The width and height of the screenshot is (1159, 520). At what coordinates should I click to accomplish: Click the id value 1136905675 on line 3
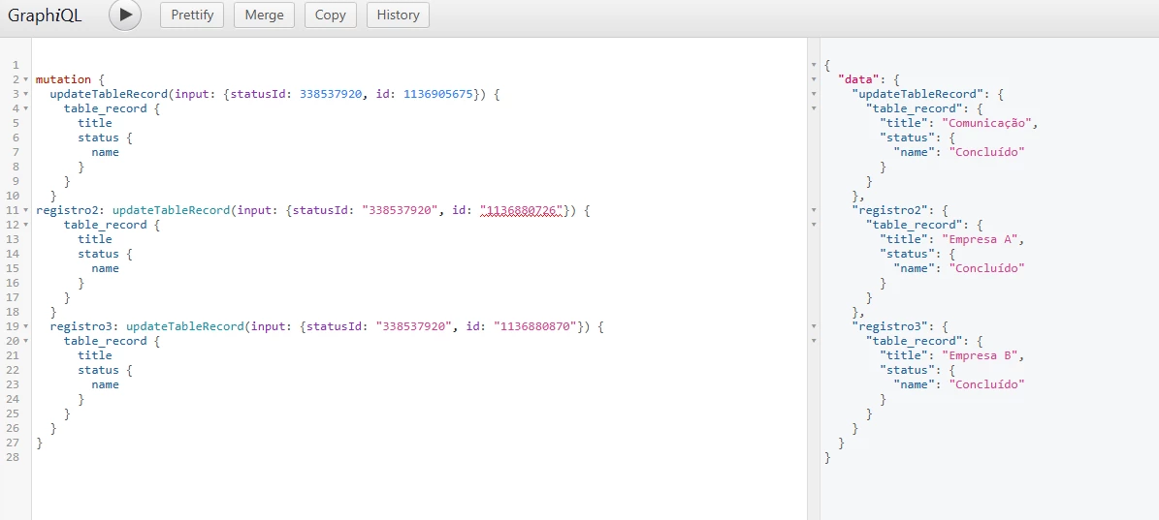point(437,94)
